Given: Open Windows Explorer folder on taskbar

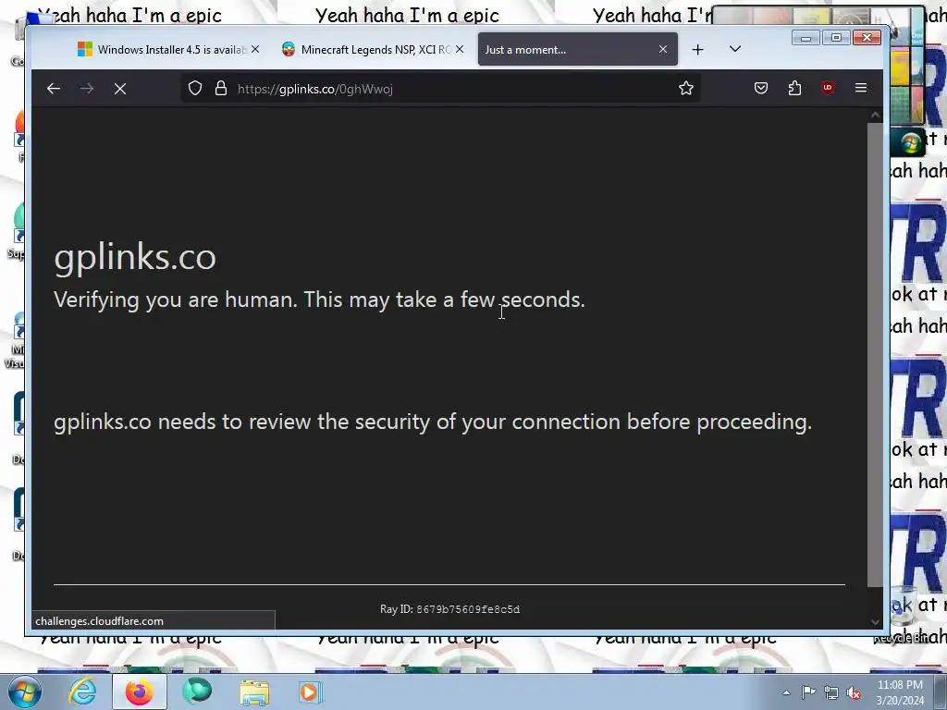Looking at the screenshot, I should [x=254, y=692].
